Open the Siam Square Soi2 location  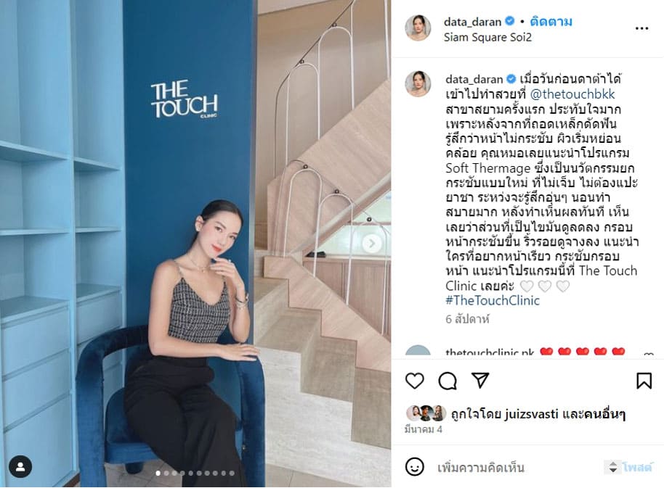pyautogui.click(x=487, y=37)
